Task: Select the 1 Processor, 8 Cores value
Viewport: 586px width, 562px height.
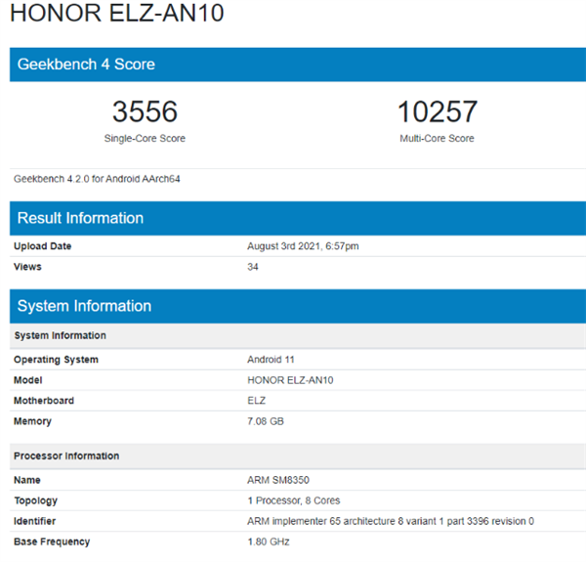Action: [294, 500]
